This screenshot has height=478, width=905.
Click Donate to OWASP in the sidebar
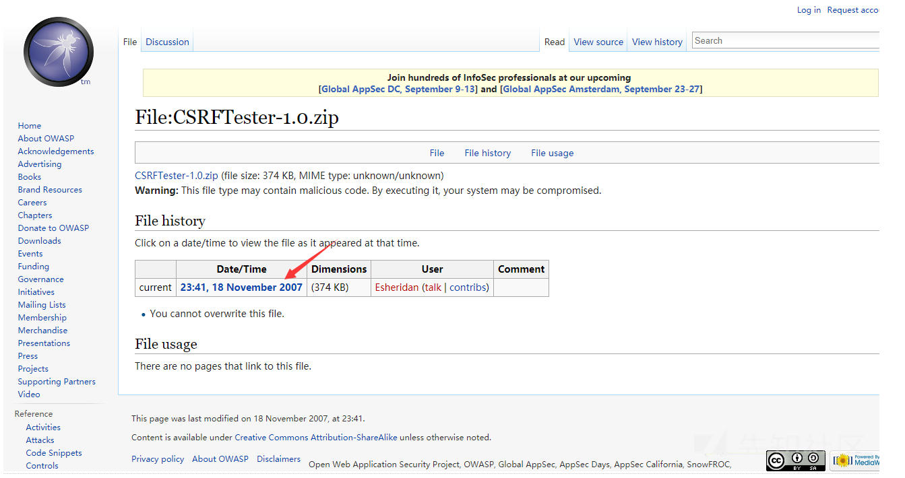click(x=53, y=228)
